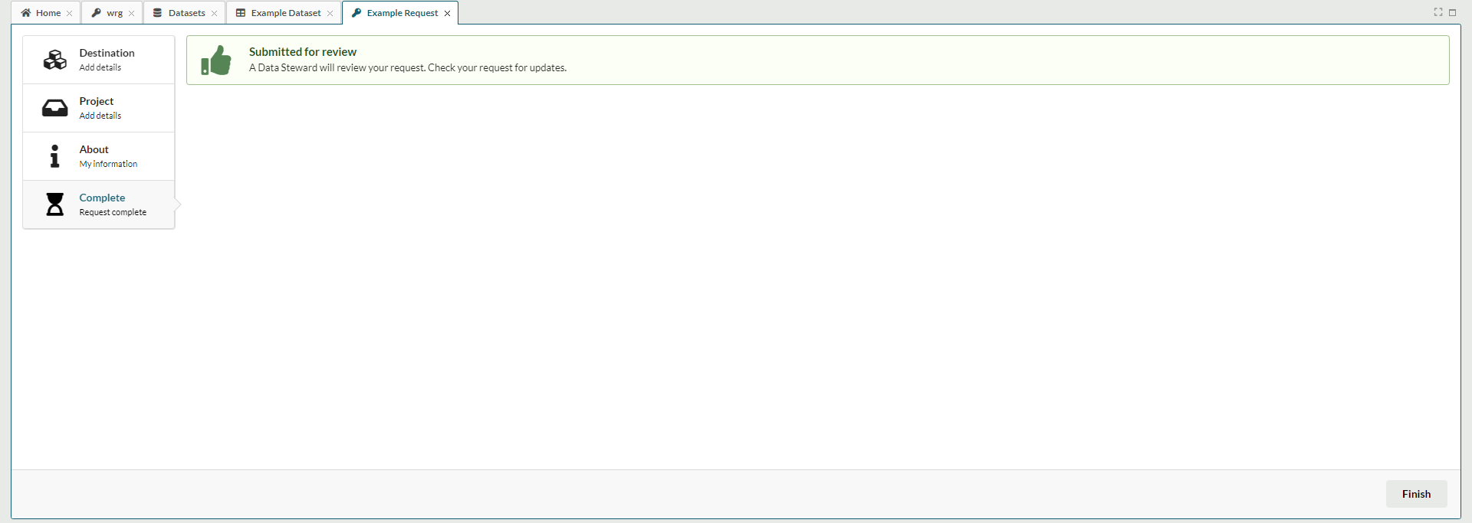This screenshot has width=1472, height=523.
Task: Click the home icon in Home tab
Action: coord(26,13)
